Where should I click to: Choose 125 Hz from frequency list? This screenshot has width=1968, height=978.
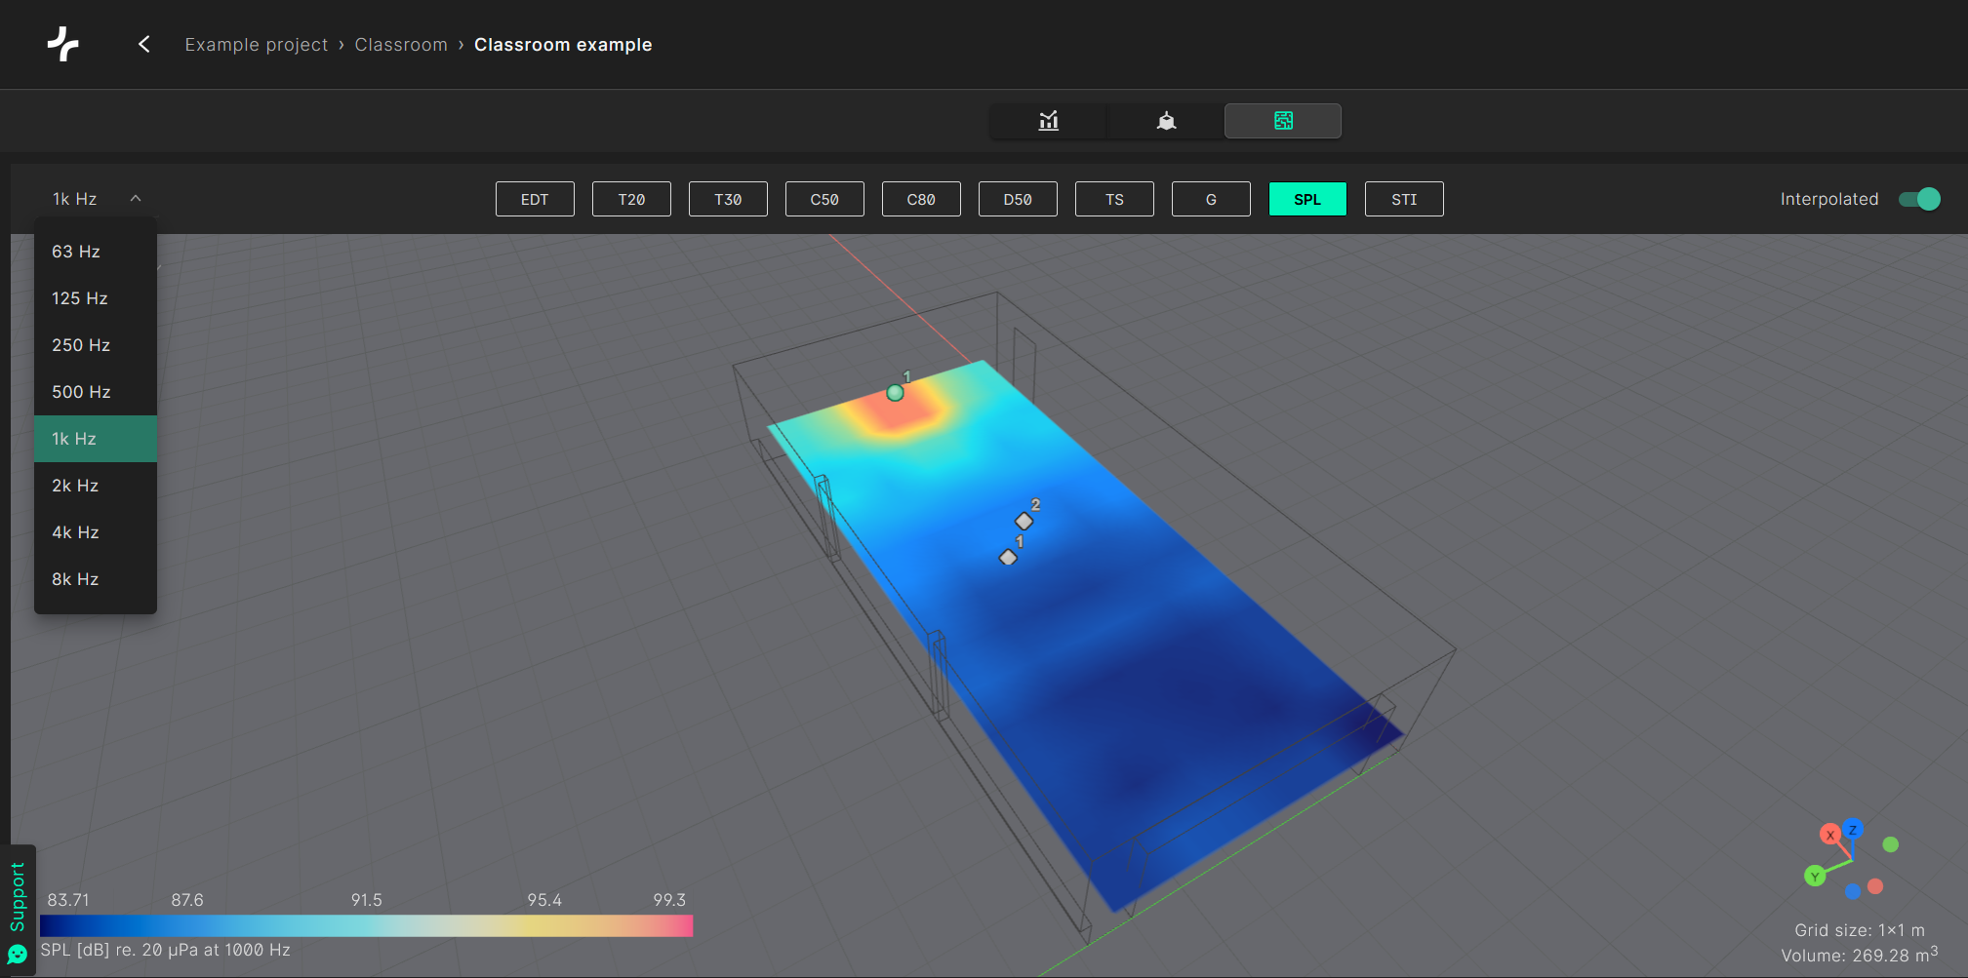click(x=96, y=298)
